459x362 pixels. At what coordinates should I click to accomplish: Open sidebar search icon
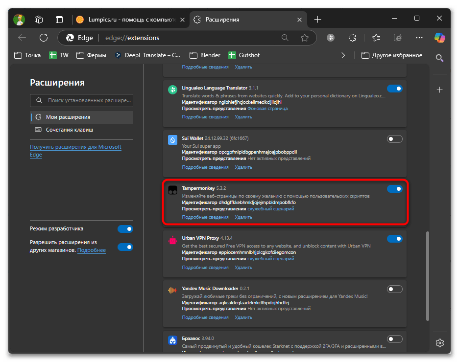point(440,58)
